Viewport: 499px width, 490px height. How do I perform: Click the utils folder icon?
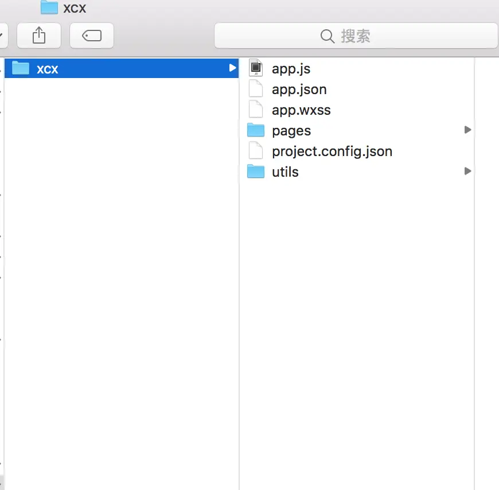coord(256,172)
